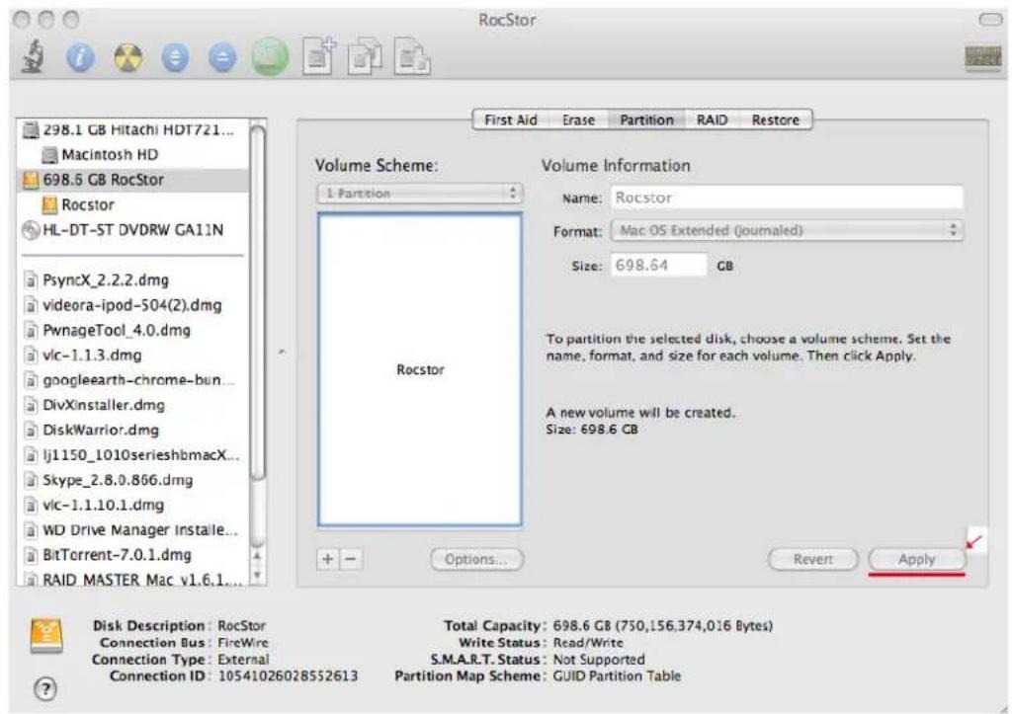Click the RocStor disk icon in info area
1012x714 pixels.
46,636
